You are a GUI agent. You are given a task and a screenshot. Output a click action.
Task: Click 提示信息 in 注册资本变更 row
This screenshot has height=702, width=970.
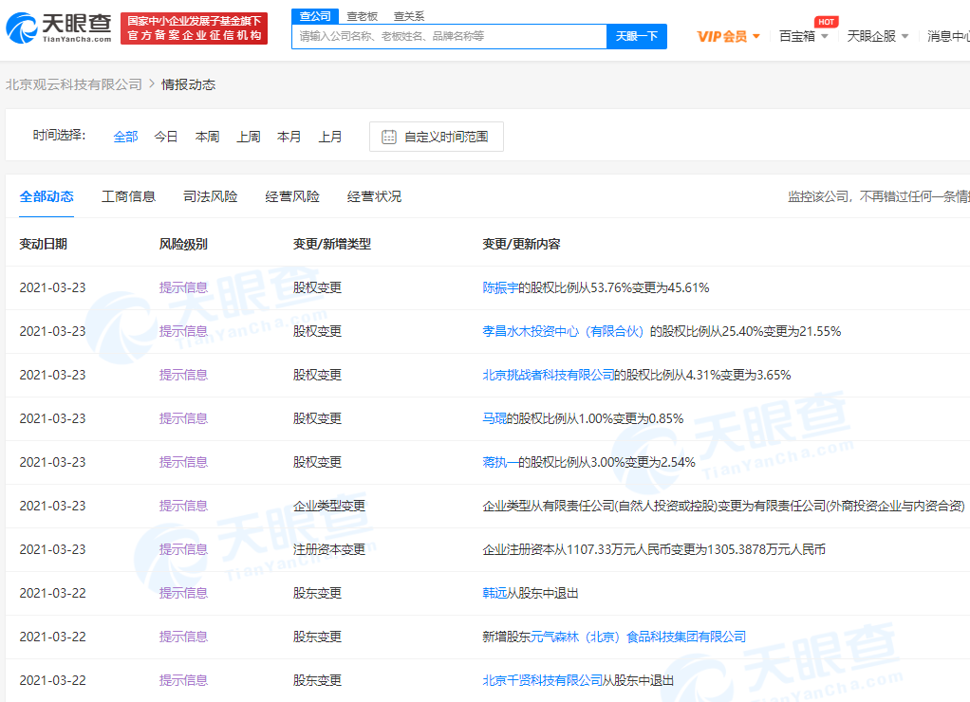183,549
